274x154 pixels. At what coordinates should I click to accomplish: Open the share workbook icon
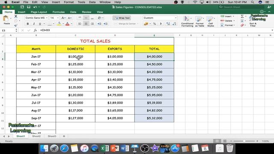coord(269,7)
